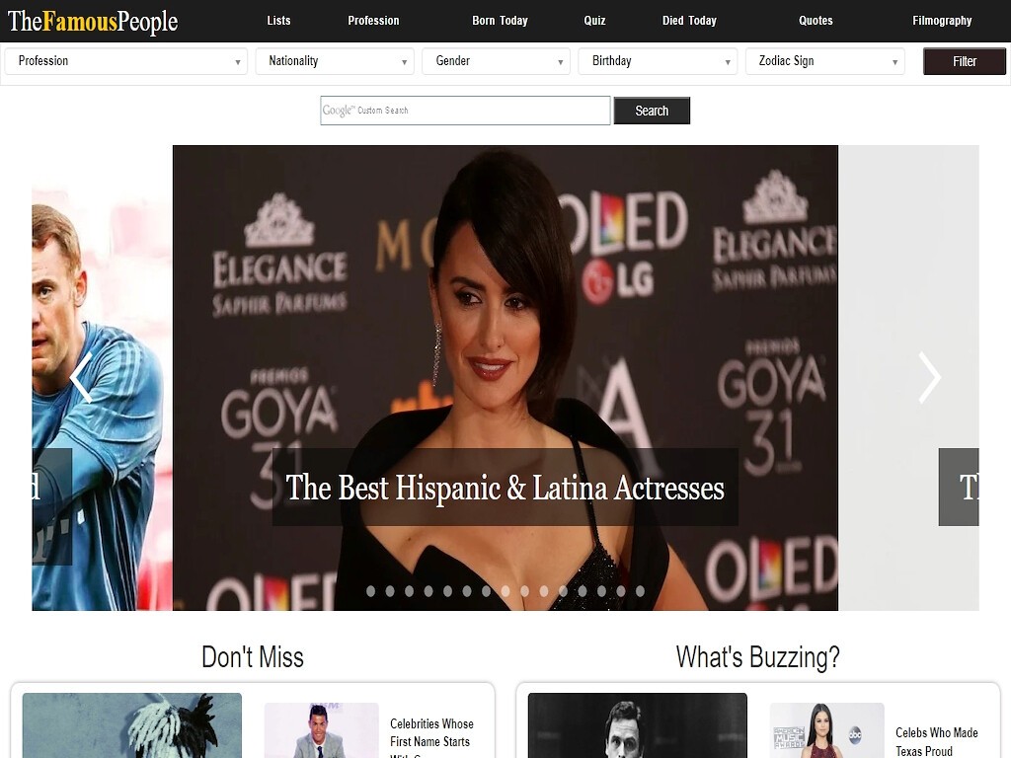Screen dimensions: 1011x758
Task: Open the Quiz section
Action: [x=594, y=21]
